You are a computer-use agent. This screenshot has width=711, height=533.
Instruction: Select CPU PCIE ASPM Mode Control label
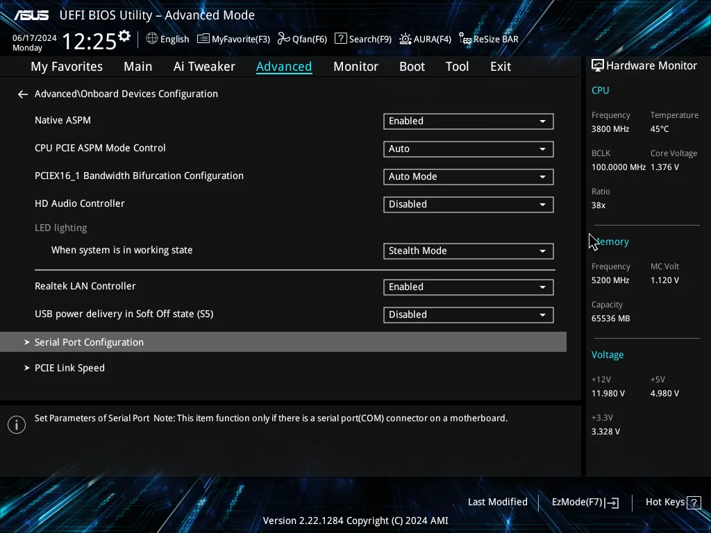pos(100,149)
